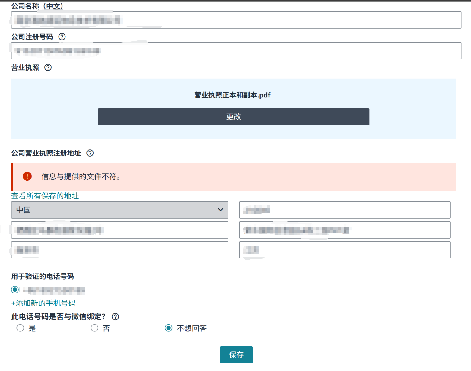Click the error message 信息与提供的文件不符
The width and height of the screenshot is (471, 371).
pyautogui.click(x=81, y=177)
